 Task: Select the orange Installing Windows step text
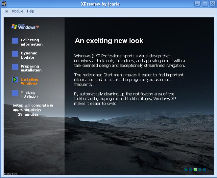30,81
